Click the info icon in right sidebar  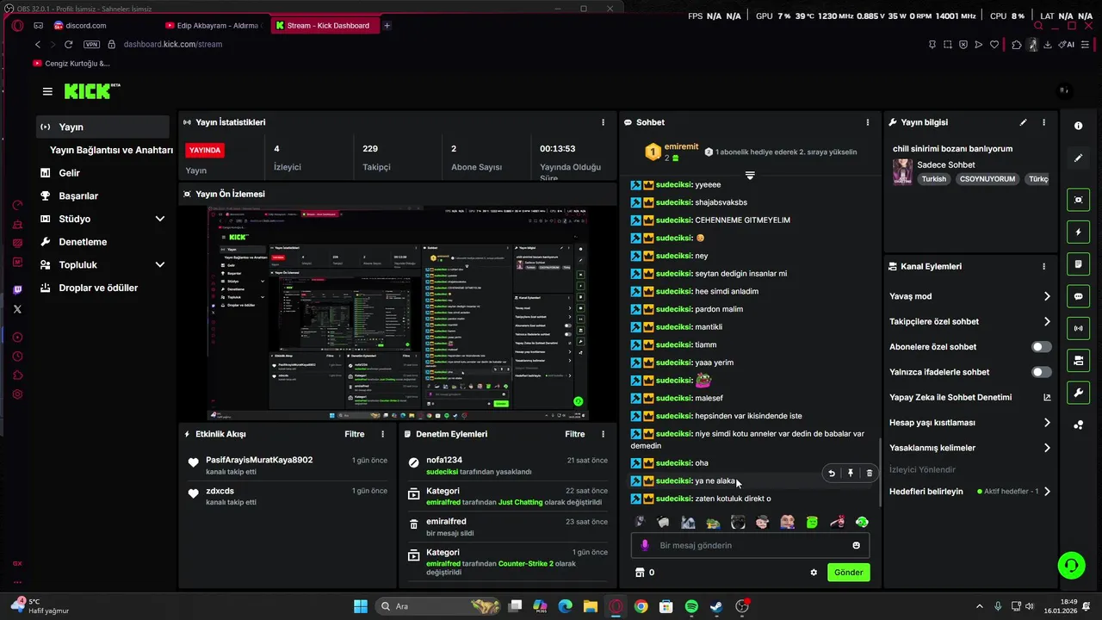[1078, 126]
